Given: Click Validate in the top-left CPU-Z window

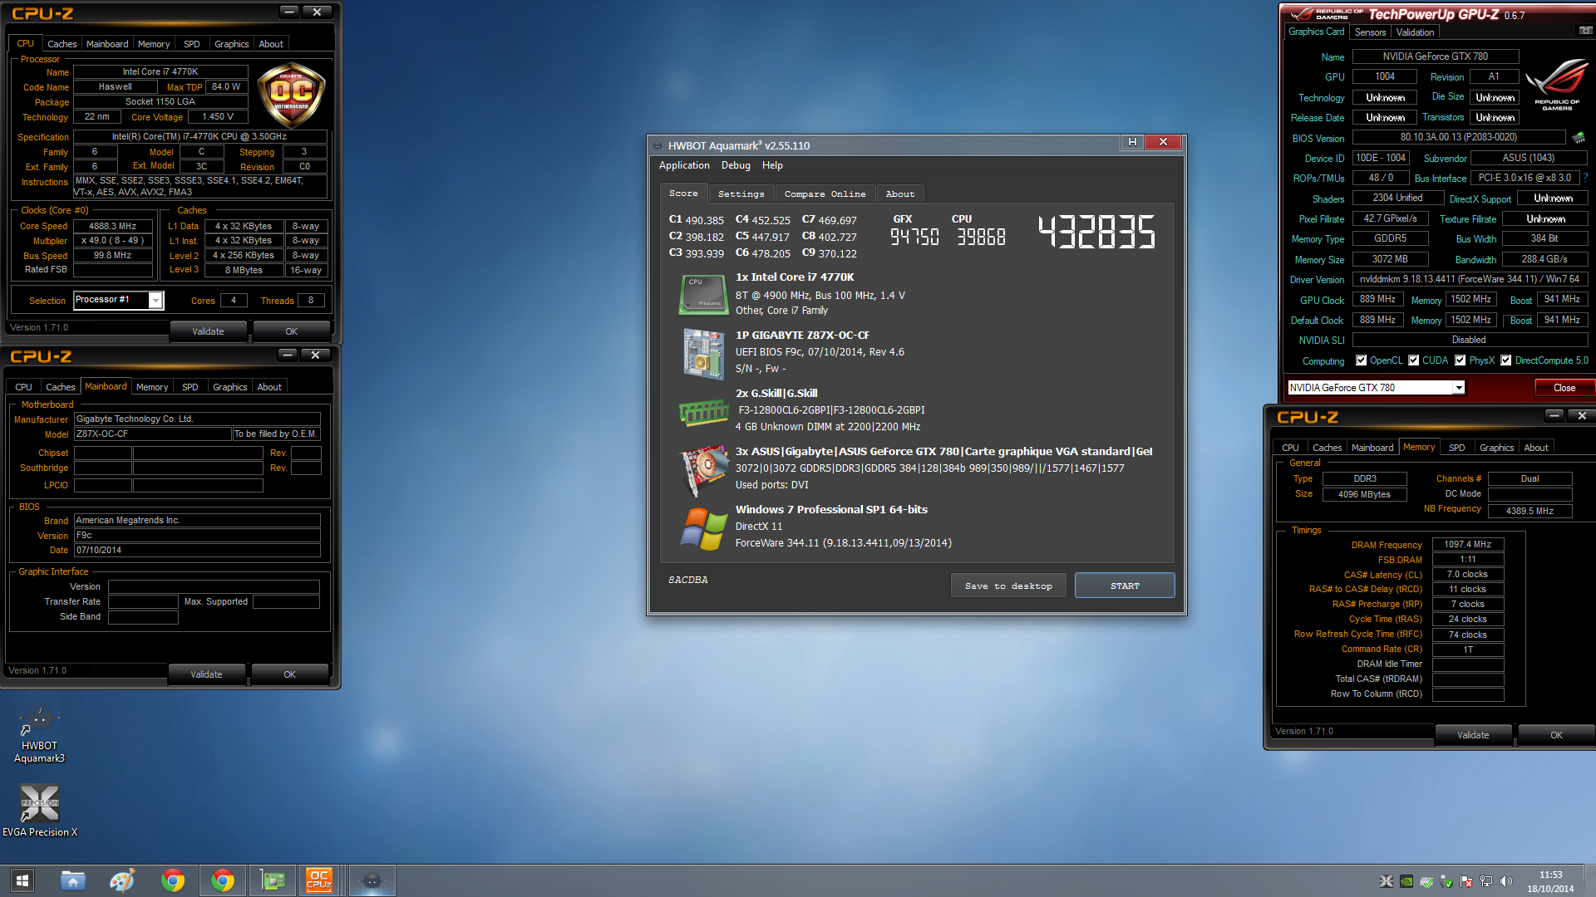Looking at the screenshot, I should (x=208, y=331).
